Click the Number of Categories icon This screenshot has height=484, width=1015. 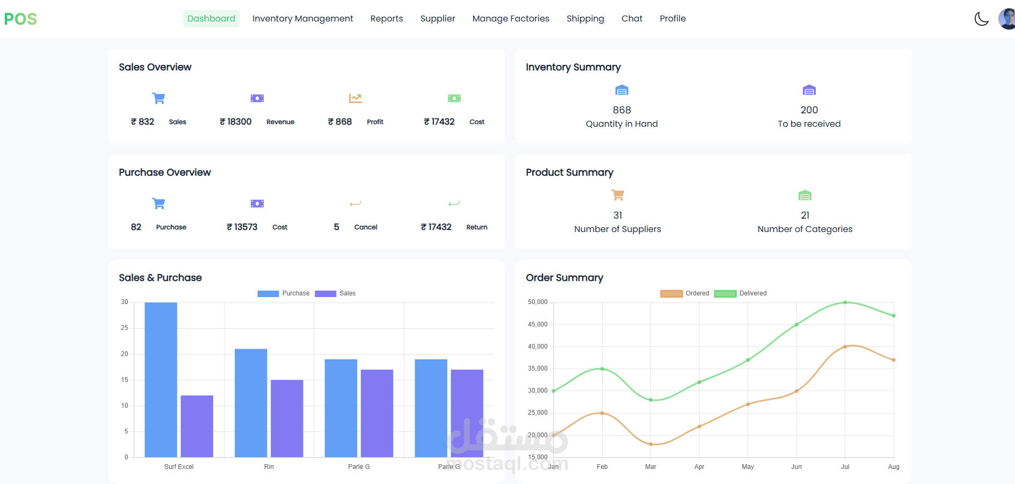click(805, 195)
